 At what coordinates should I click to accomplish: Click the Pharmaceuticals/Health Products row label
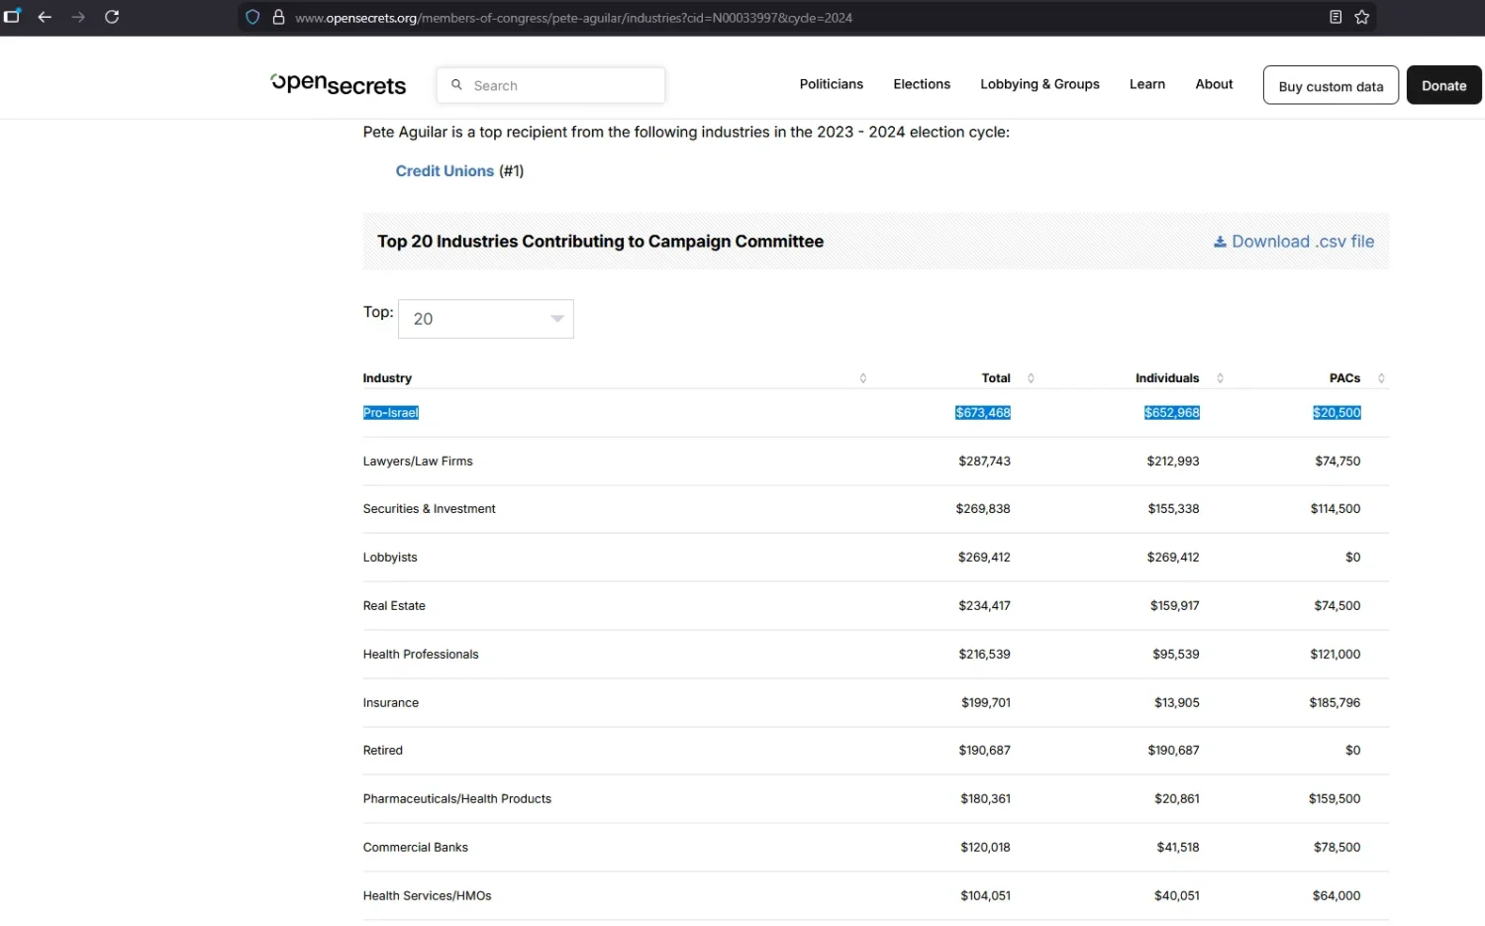pyautogui.click(x=457, y=799)
